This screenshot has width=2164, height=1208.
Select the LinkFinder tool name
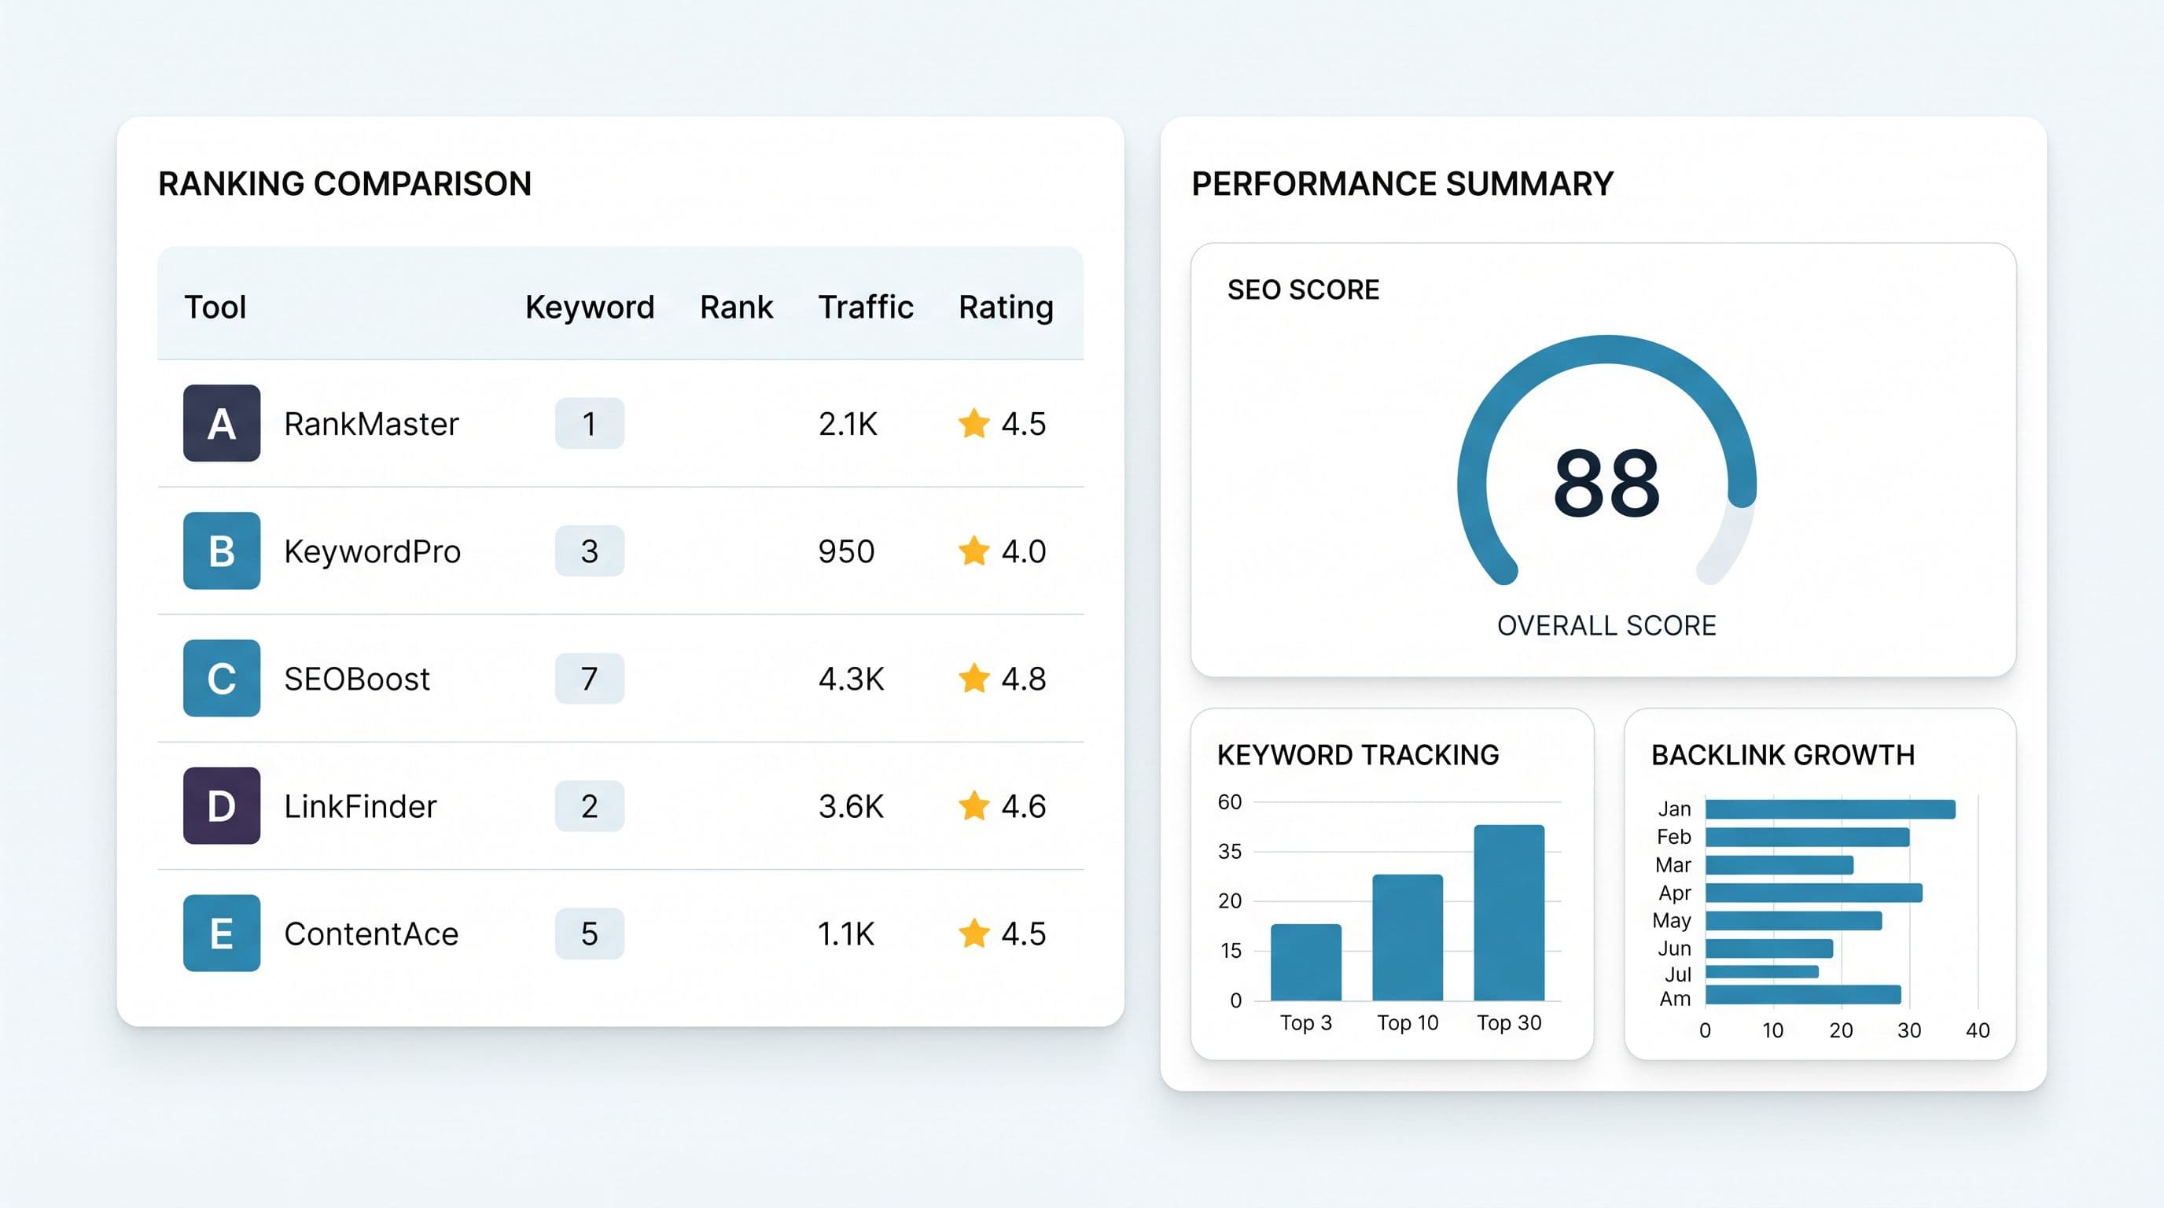point(360,806)
